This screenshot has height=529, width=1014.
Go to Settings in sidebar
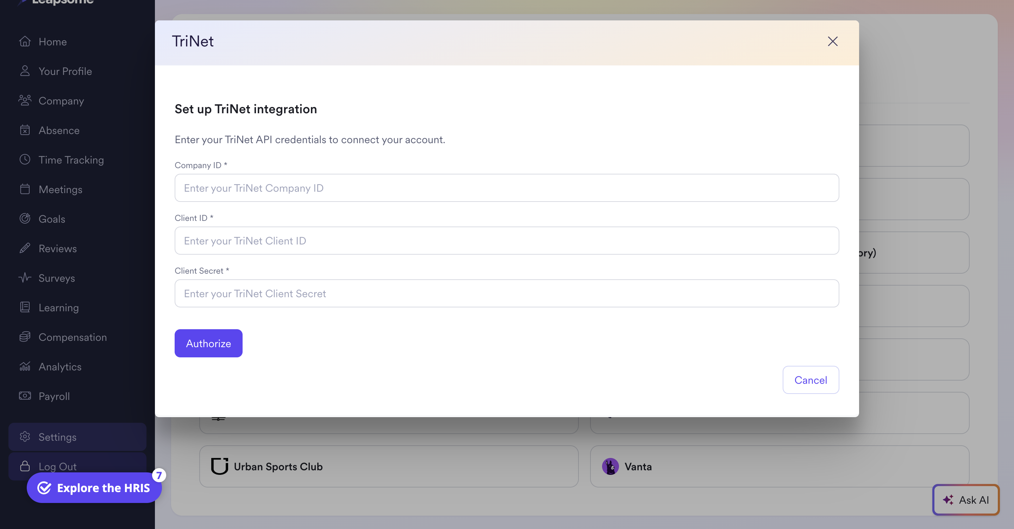tap(57, 437)
